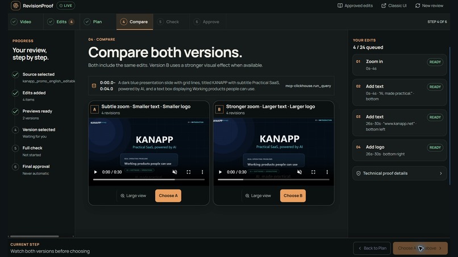Select the 04 Add logo edit card

tap(399, 150)
